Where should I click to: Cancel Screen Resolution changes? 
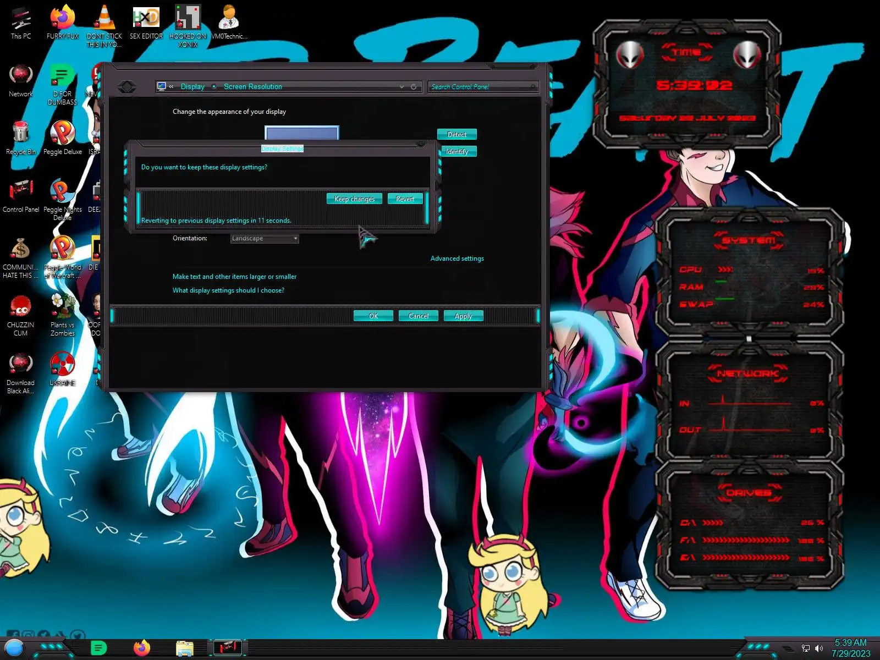[x=419, y=316]
